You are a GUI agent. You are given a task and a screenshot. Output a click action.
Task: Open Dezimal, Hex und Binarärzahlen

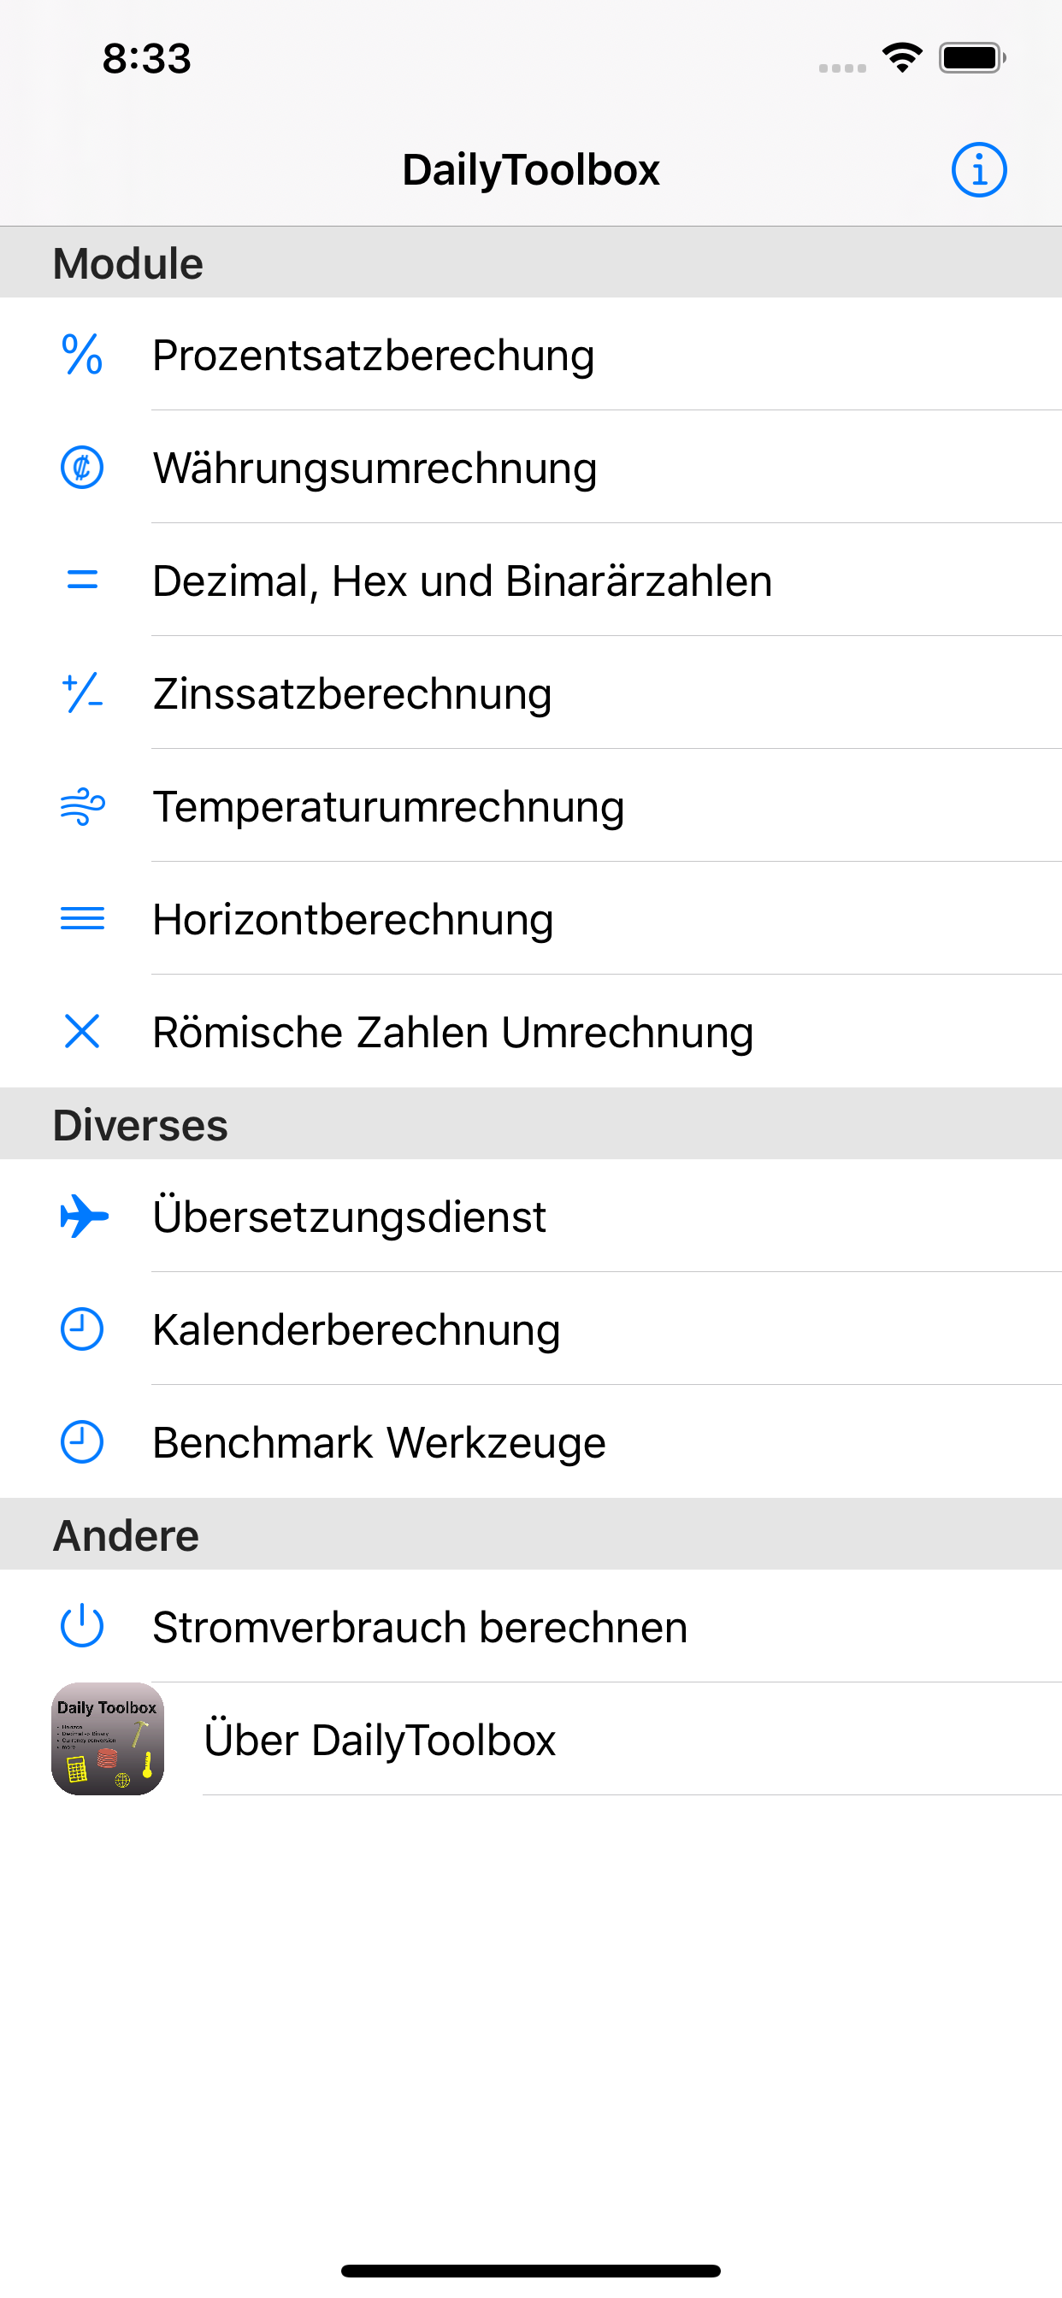(x=531, y=580)
